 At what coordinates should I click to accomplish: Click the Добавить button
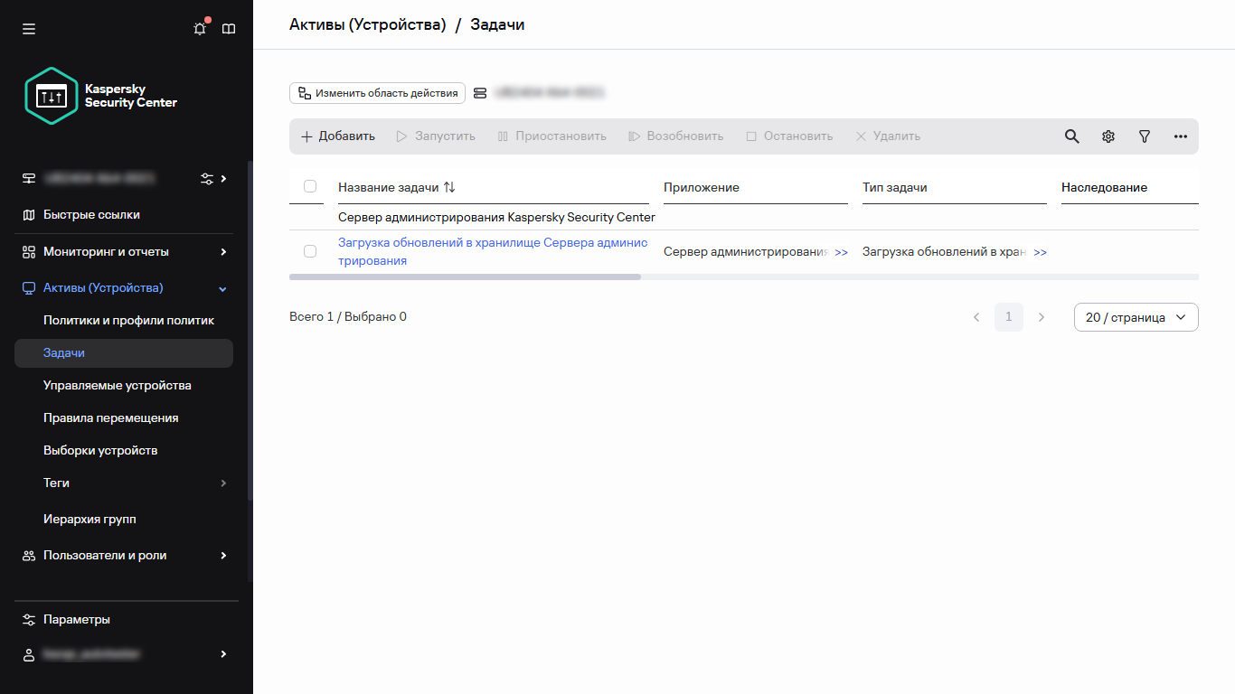337,136
